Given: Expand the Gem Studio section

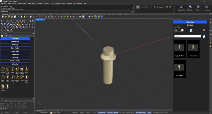Looking at the screenshot, I should (x=15, y=48).
